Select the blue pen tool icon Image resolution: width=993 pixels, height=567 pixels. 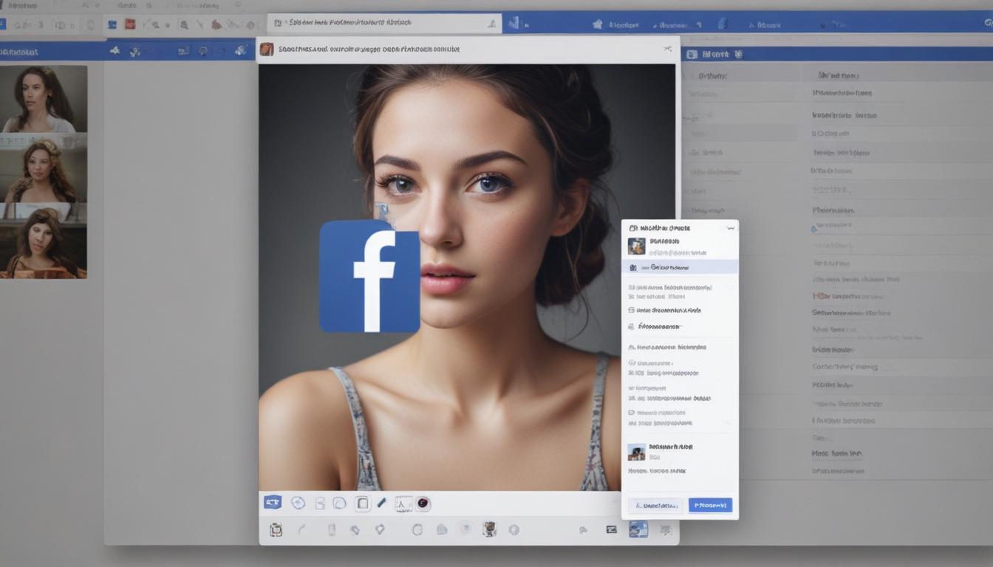(381, 504)
